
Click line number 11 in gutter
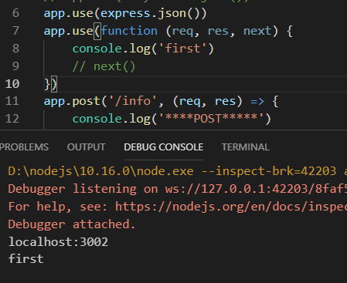pos(12,101)
